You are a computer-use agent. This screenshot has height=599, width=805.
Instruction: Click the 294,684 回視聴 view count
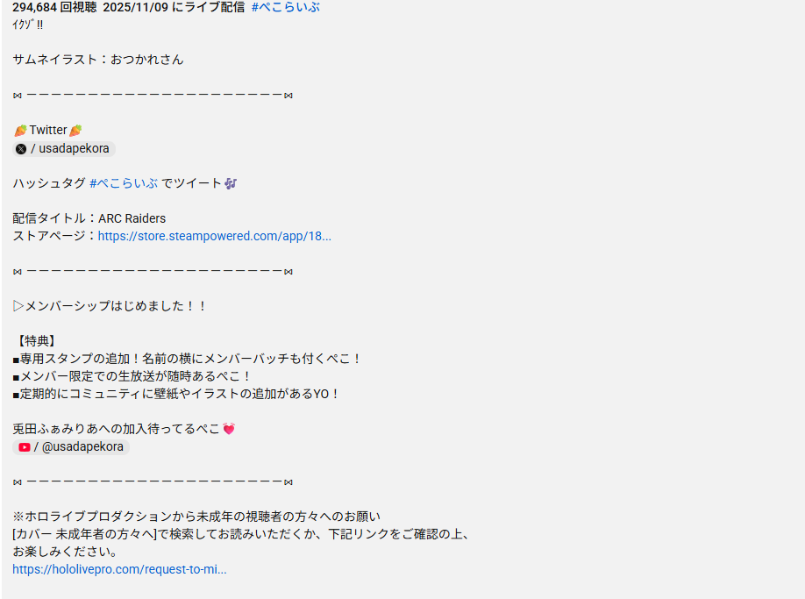tap(54, 7)
